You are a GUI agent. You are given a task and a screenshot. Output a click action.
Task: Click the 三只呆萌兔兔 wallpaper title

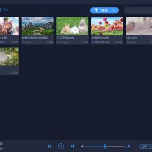(x=65, y=38)
